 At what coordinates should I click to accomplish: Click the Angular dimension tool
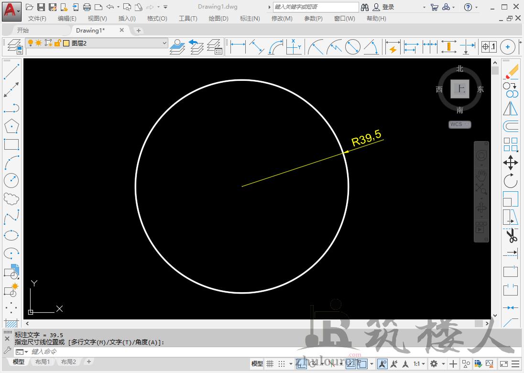click(x=371, y=47)
